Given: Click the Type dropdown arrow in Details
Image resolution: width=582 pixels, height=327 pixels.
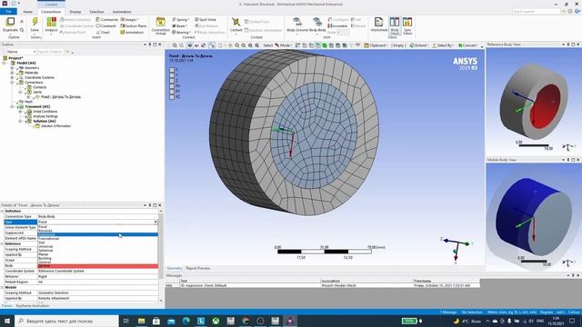Looking at the screenshot, I should point(156,222).
